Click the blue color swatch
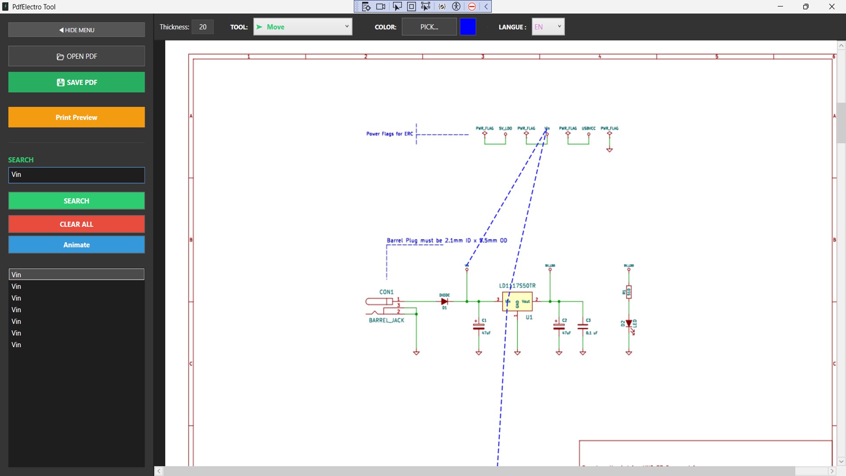This screenshot has width=846, height=476. 468,27
